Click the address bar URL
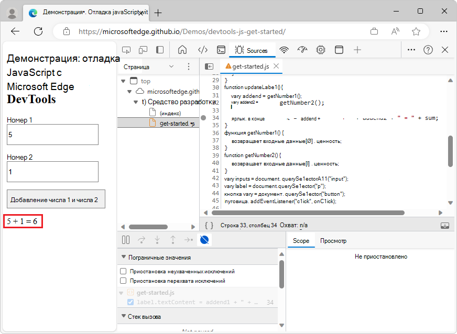The image size is (457, 334). click(x=182, y=31)
